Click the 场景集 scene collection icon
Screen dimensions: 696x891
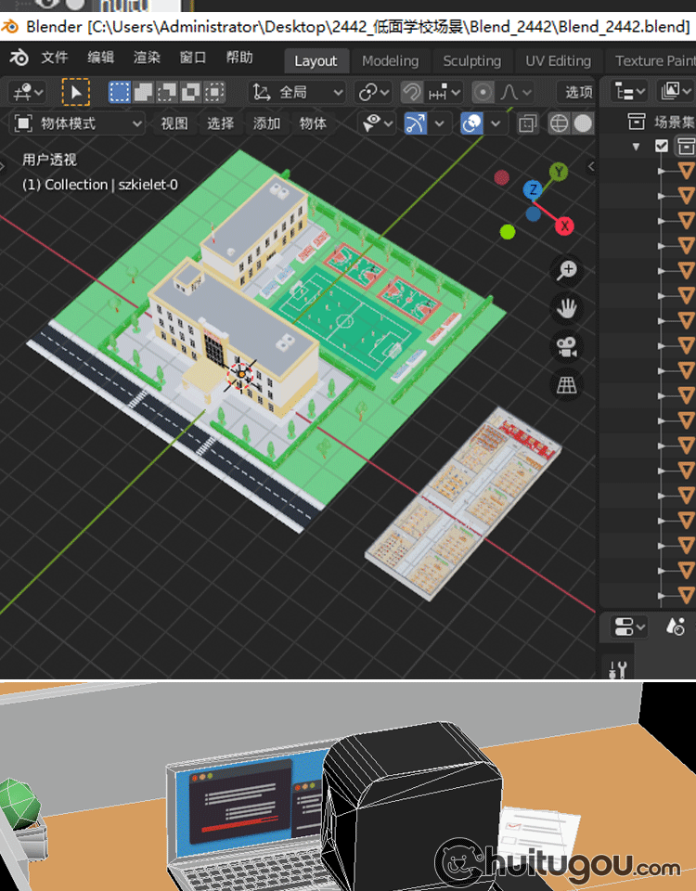click(x=636, y=121)
